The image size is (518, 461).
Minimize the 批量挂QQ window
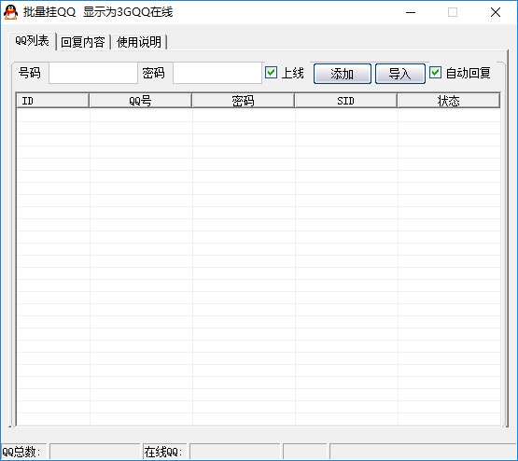tap(411, 12)
